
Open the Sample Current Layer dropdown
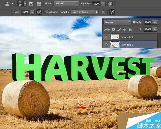click(85, 12)
